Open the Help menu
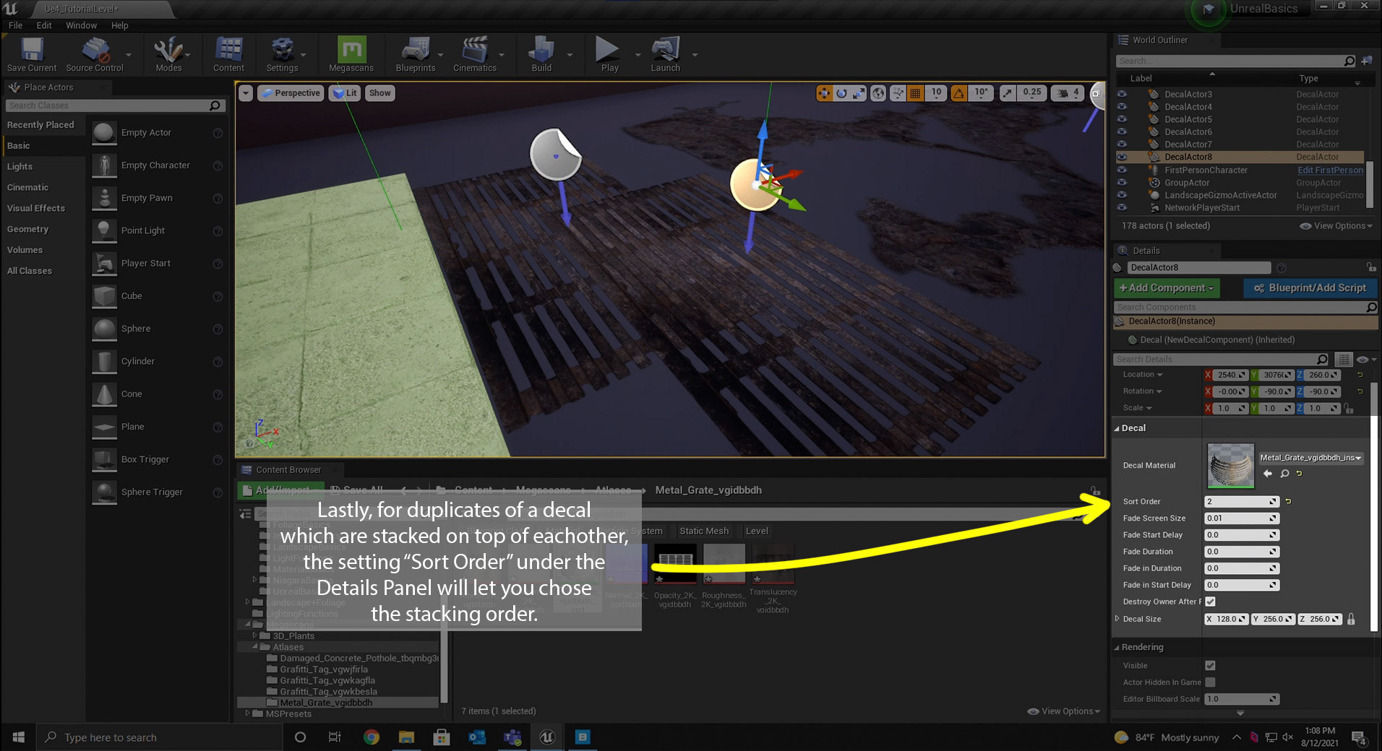This screenshot has height=751, width=1382. click(x=119, y=25)
